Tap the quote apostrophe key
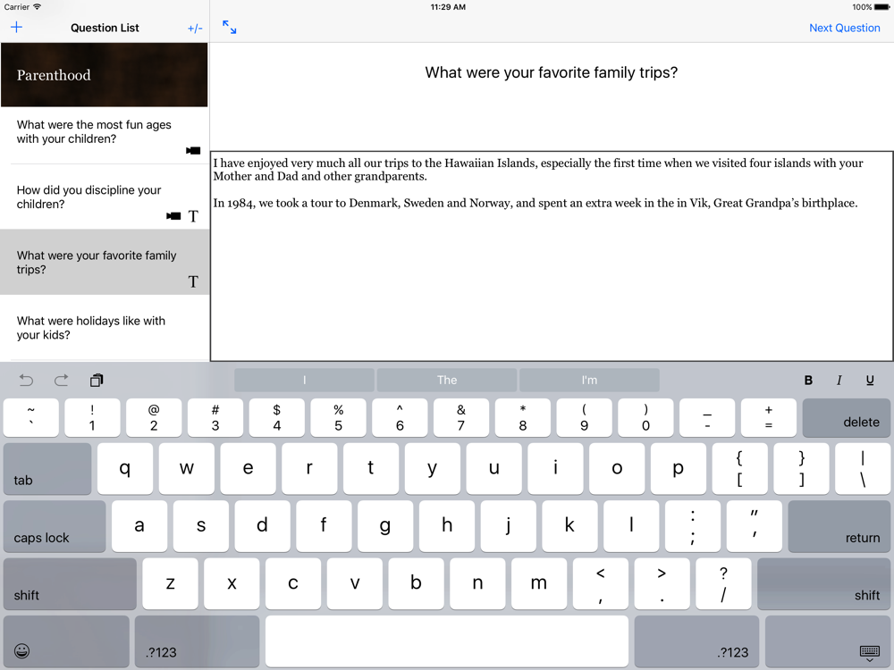Viewport: 894px width, 670px height. (x=755, y=526)
